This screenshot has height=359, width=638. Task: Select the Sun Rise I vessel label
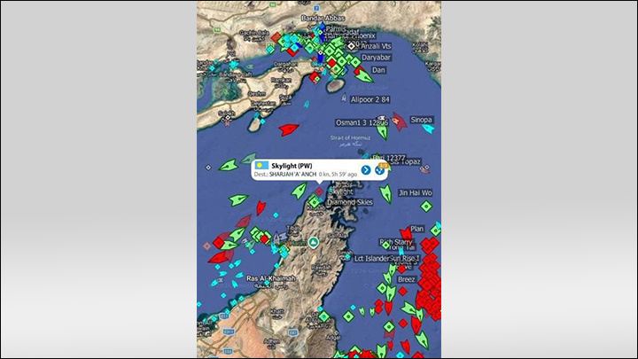pyautogui.click(x=405, y=259)
